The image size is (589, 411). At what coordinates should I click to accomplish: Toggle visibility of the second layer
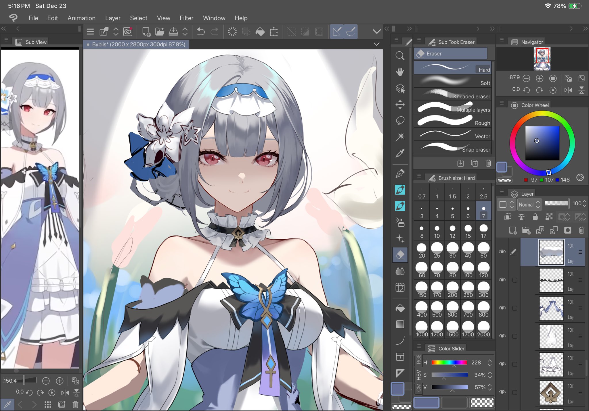point(502,280)
